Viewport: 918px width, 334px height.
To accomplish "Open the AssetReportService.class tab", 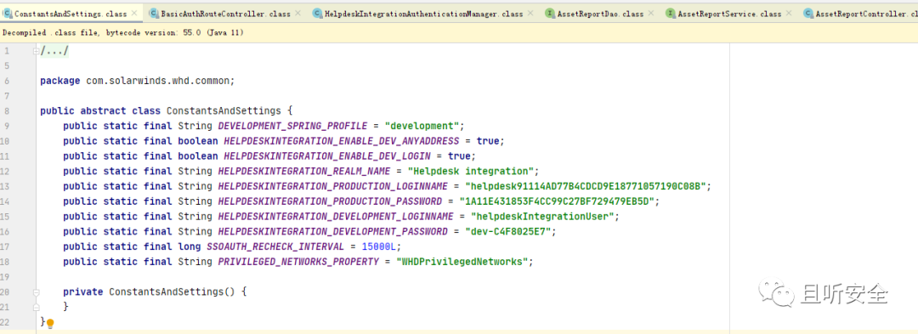I will coord(729,14).
